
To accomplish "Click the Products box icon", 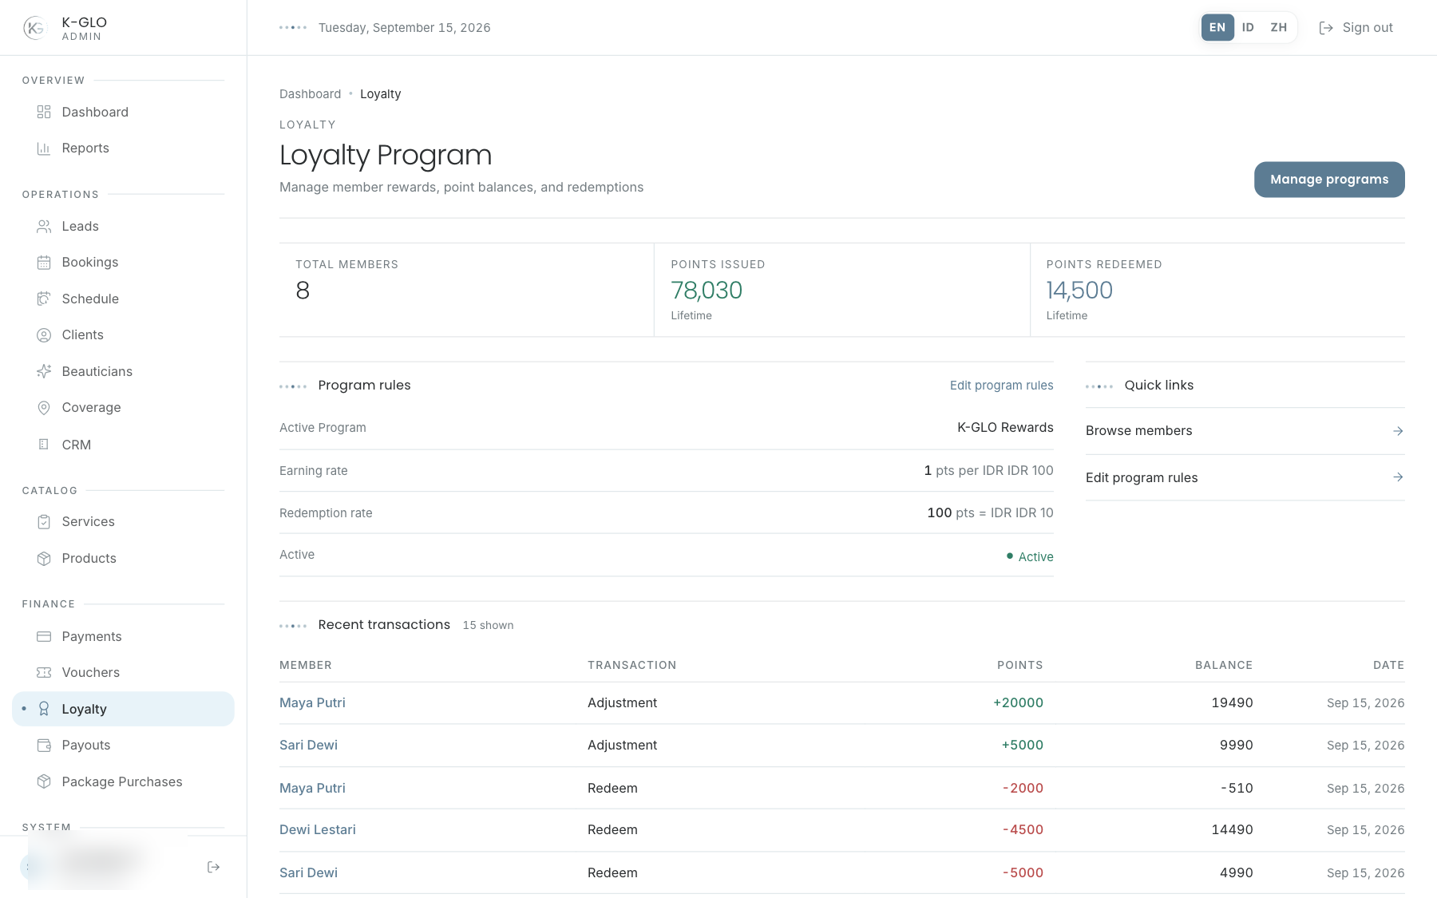I will click(44, 559).
